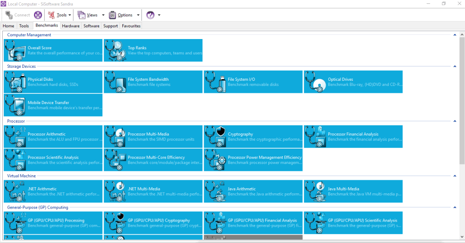Select the Processor Multi-Core Efficiency icon
The height and width of the screenshot is (243, 465).
(115, 160)
